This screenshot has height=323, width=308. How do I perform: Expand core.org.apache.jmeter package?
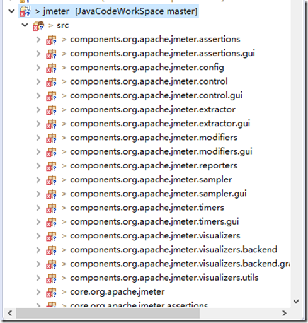point(38,292)
